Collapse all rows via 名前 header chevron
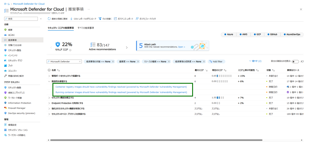 pos(49,70)
